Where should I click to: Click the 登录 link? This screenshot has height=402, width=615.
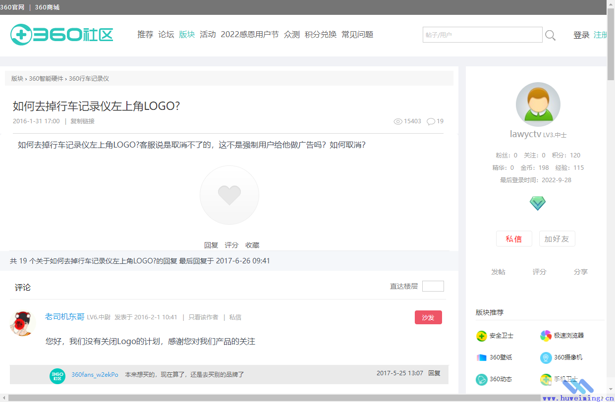click(x=581, y=35)
